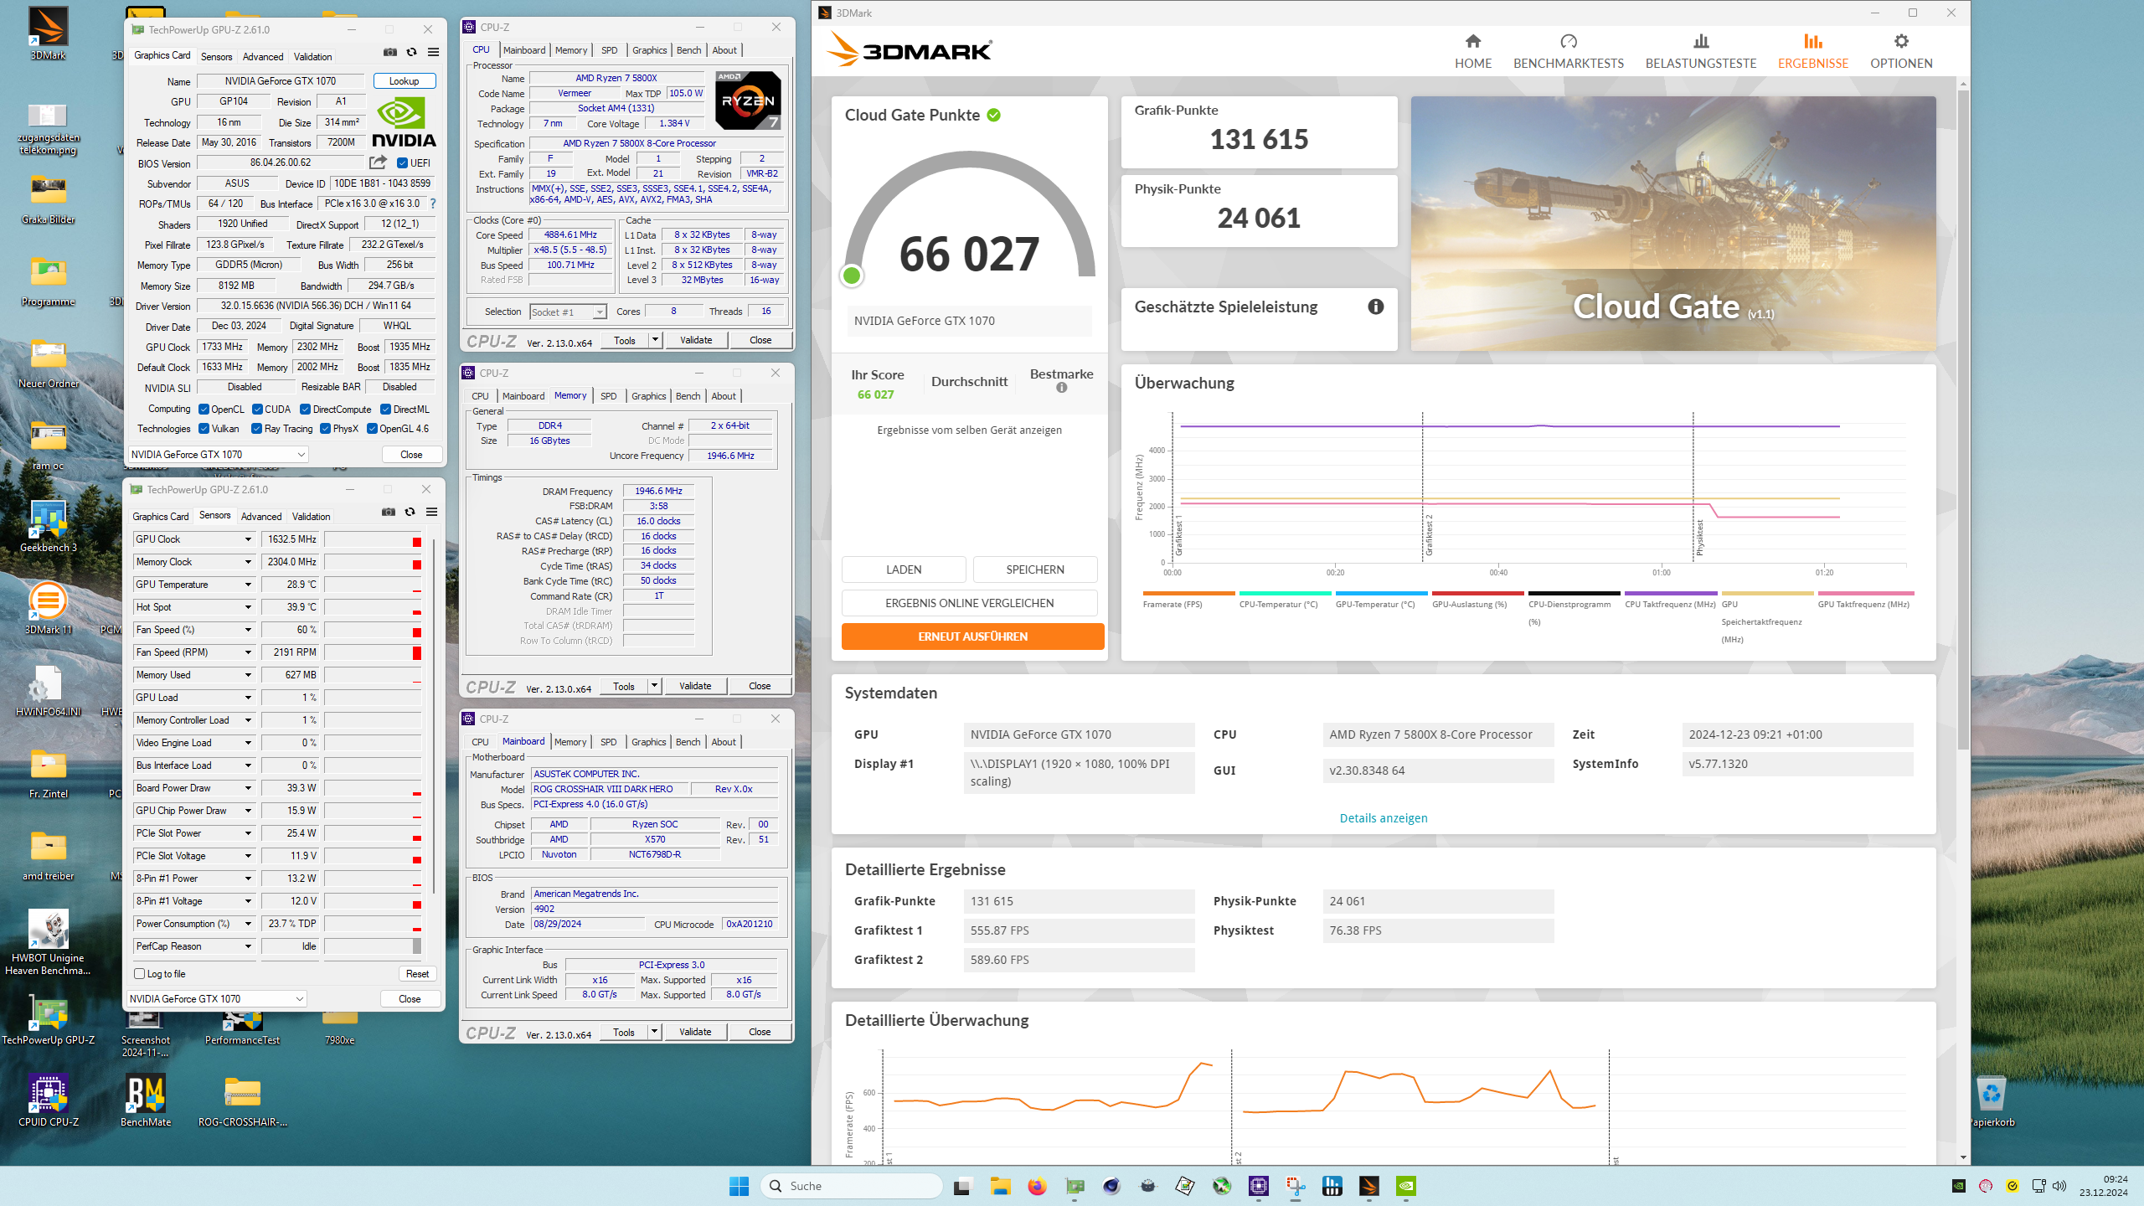Click camera icon in GPU-Z Sensors window
The height and width of the screenshot is (1206, 2144).
pos(389,513)
